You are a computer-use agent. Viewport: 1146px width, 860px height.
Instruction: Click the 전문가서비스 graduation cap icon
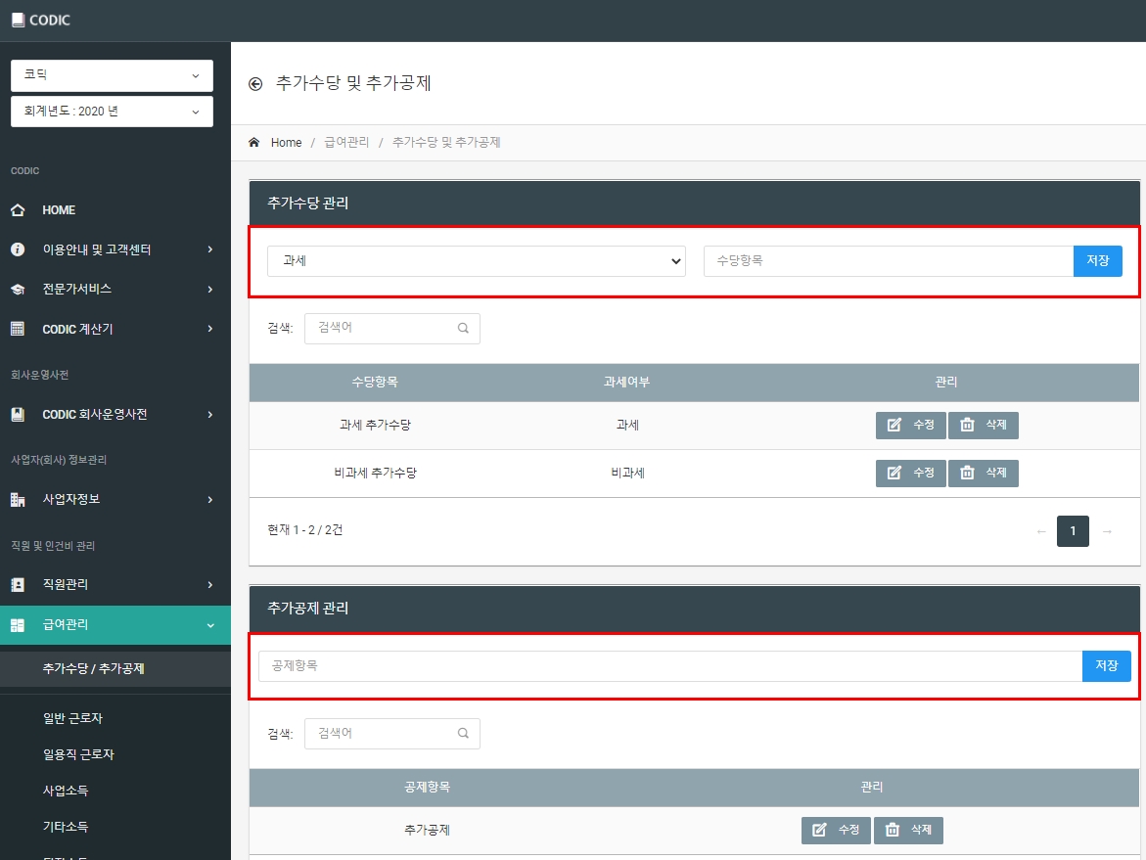(18, 290)
